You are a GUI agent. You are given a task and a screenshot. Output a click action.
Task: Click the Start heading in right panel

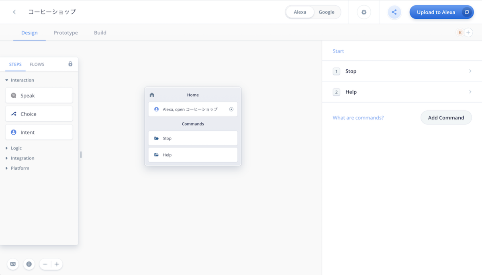338,51
